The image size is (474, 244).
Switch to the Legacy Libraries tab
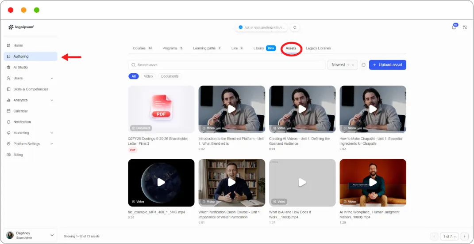click(318, 48)
